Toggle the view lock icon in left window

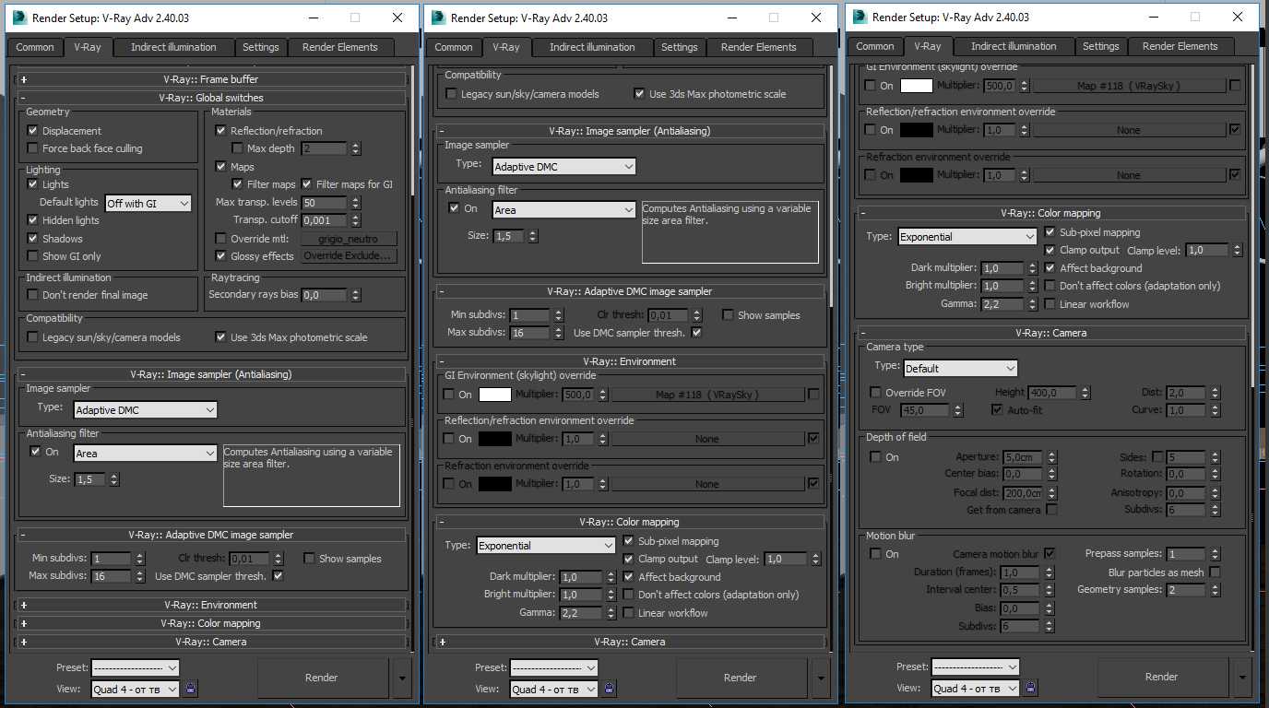tap(191, 688)
